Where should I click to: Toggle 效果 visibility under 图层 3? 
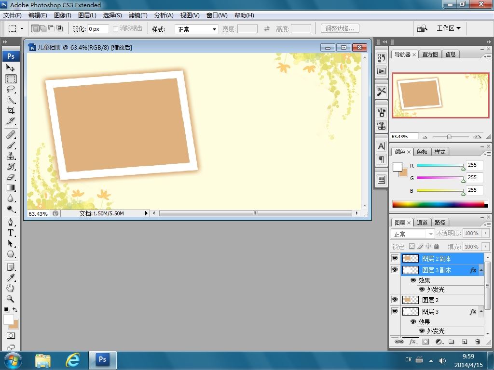coord(413,321)
